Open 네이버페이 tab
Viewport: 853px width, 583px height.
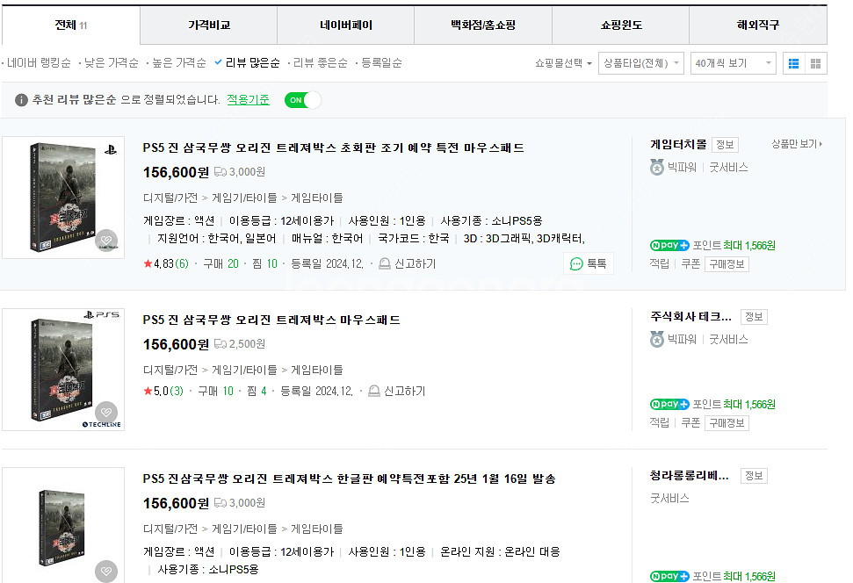coord(346,25)
